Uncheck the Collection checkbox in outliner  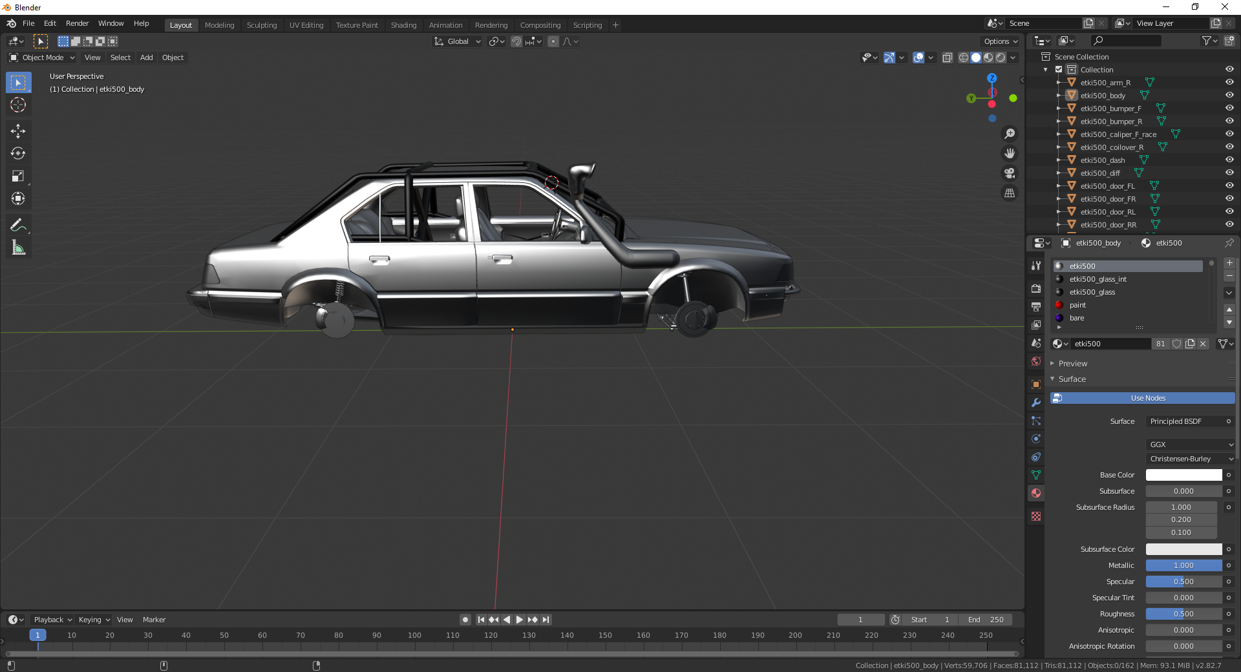pos(1059,69)
